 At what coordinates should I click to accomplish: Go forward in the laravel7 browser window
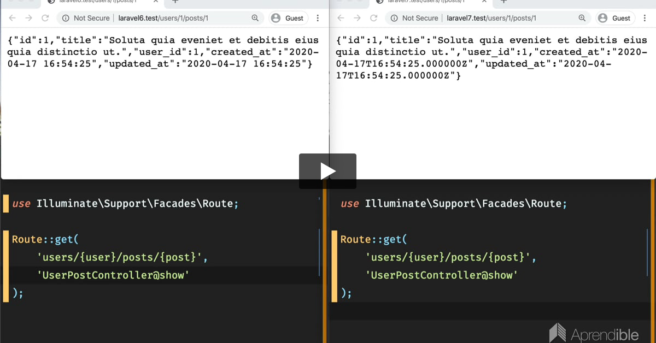point(357,18)
